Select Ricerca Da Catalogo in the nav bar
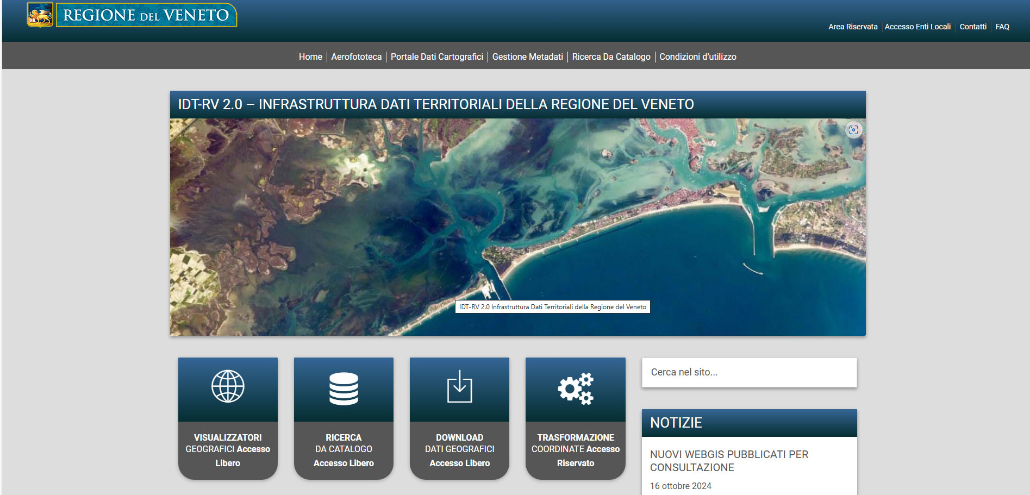 click(x=611, y=57)
